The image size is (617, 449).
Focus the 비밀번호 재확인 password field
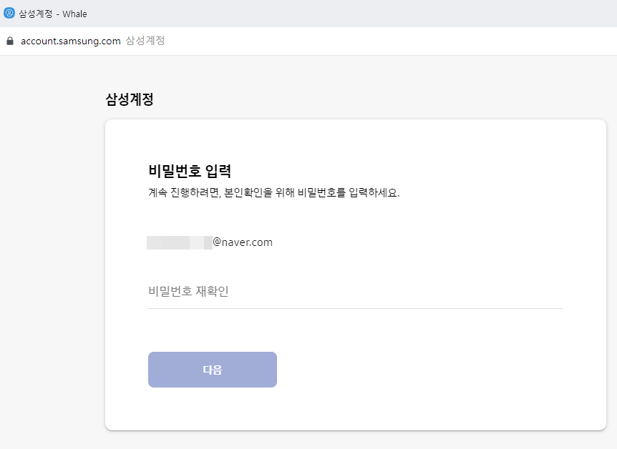coord(355,291)
